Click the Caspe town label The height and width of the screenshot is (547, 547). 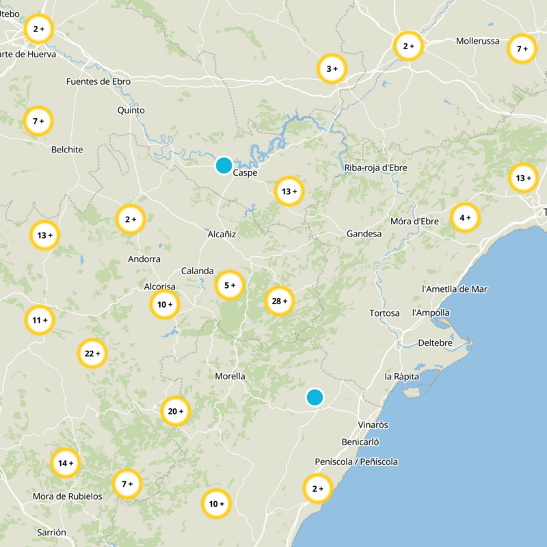[245, 173]
